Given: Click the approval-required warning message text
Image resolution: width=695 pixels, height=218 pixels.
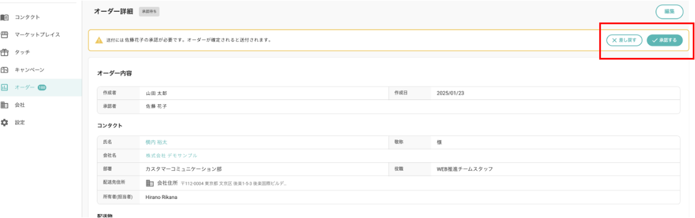Looking at the screenshot, I should pos(189,40).
